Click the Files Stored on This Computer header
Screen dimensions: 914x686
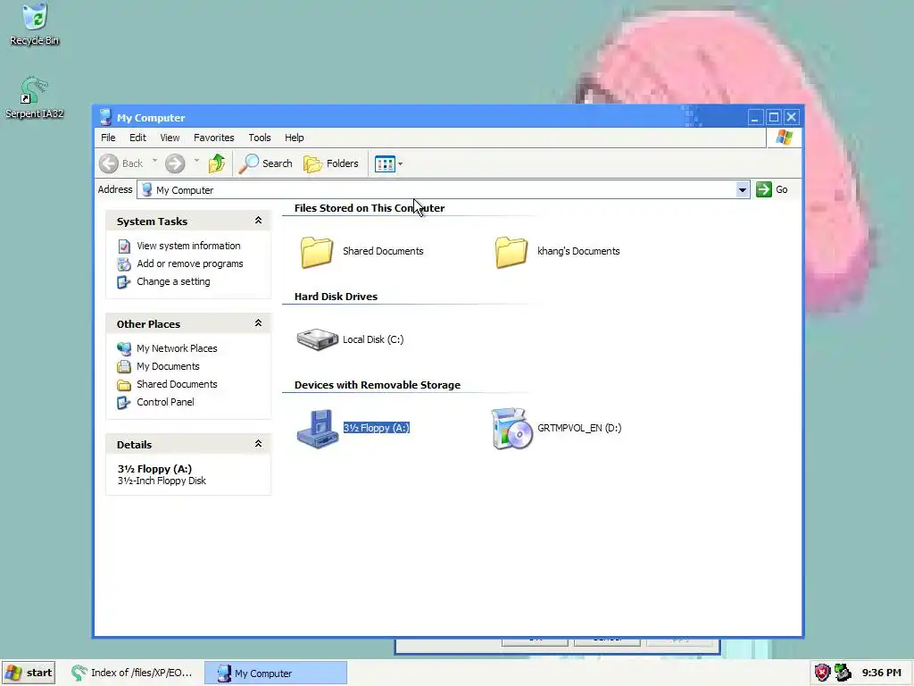click(x=370, y=208)
